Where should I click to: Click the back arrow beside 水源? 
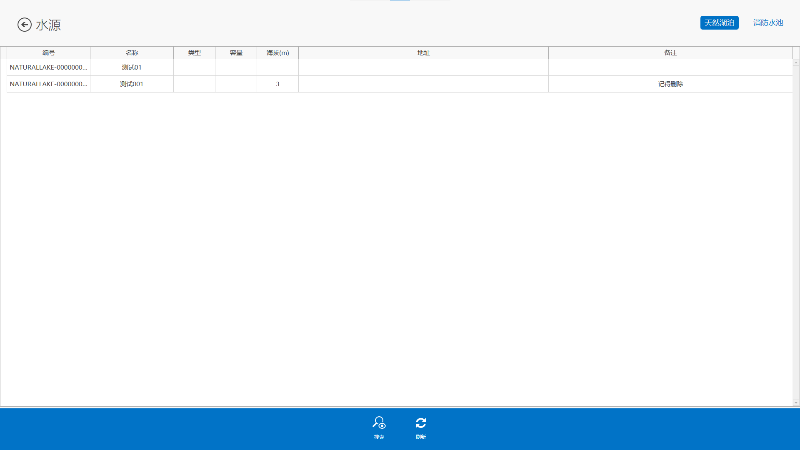pyautogui.click(x=25, y=25)
